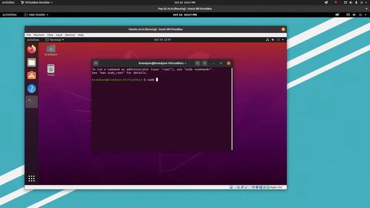Click the audio indicator in the VirtualBox status bar
370x208 pixels.
click(239, 187)
